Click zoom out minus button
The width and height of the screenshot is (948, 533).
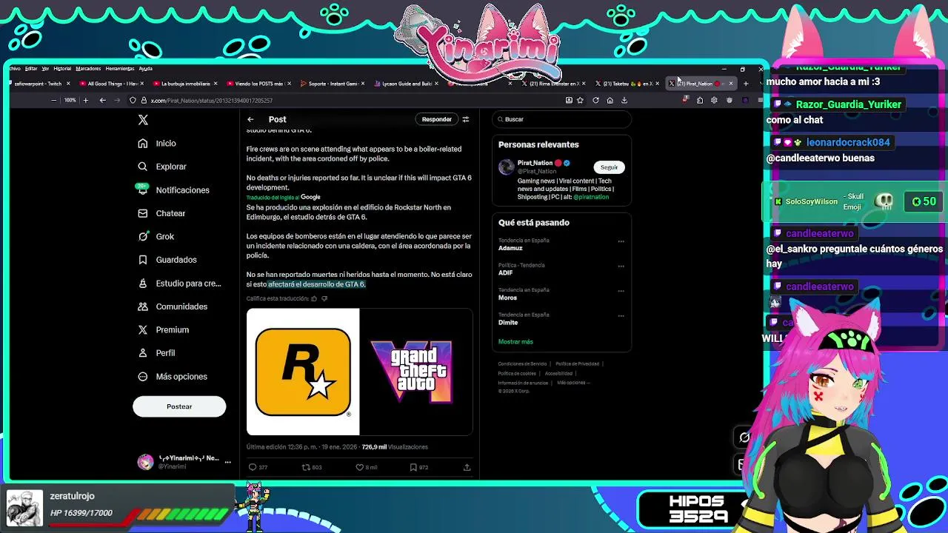[x=53, y=101]
